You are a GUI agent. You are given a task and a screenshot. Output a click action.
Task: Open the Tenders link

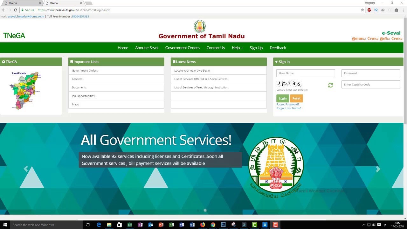[x=77, y=79]
